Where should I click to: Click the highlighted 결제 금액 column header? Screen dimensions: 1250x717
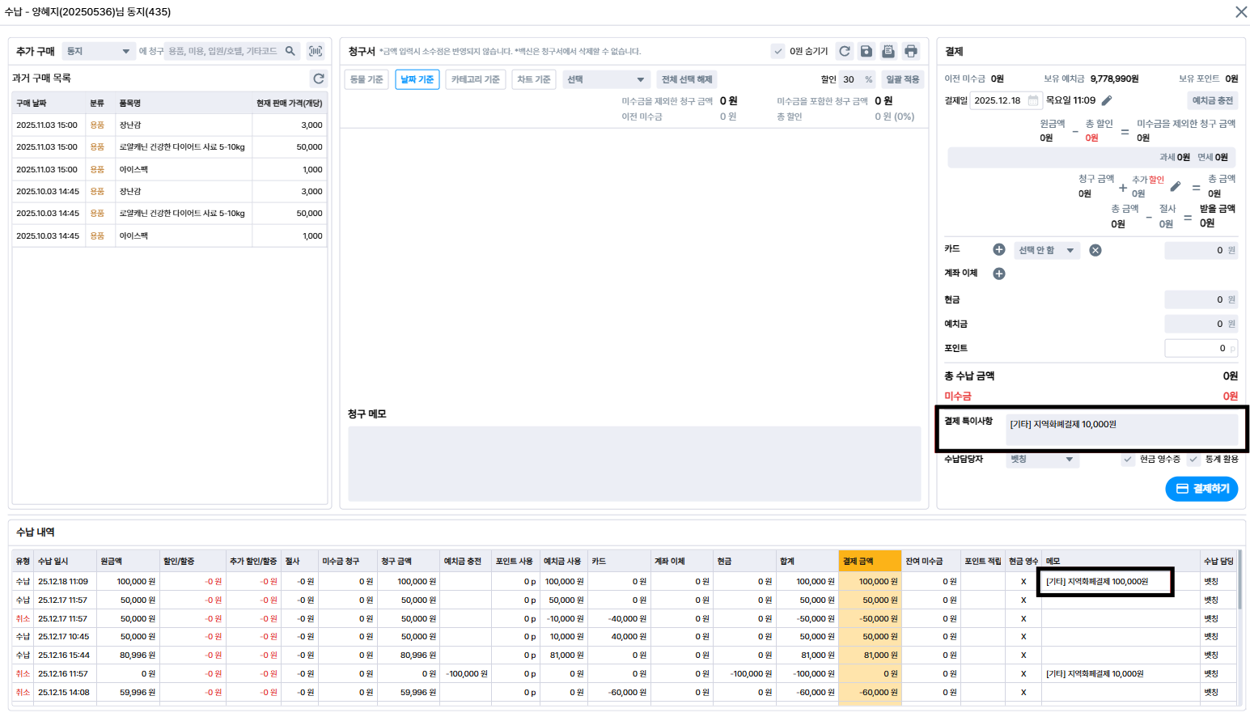[x=870, y=561]
